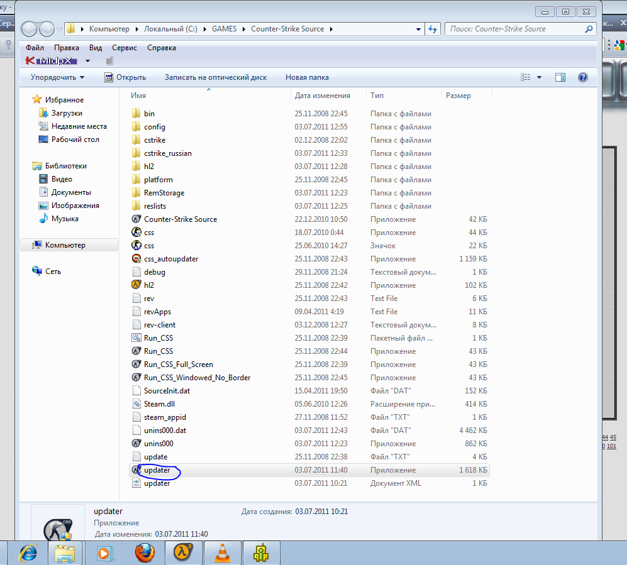Select the hl2 application file icon

tap(136, 285)
